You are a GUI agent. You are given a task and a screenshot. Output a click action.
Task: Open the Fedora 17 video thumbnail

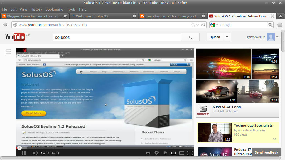click(x=215, y=152)
